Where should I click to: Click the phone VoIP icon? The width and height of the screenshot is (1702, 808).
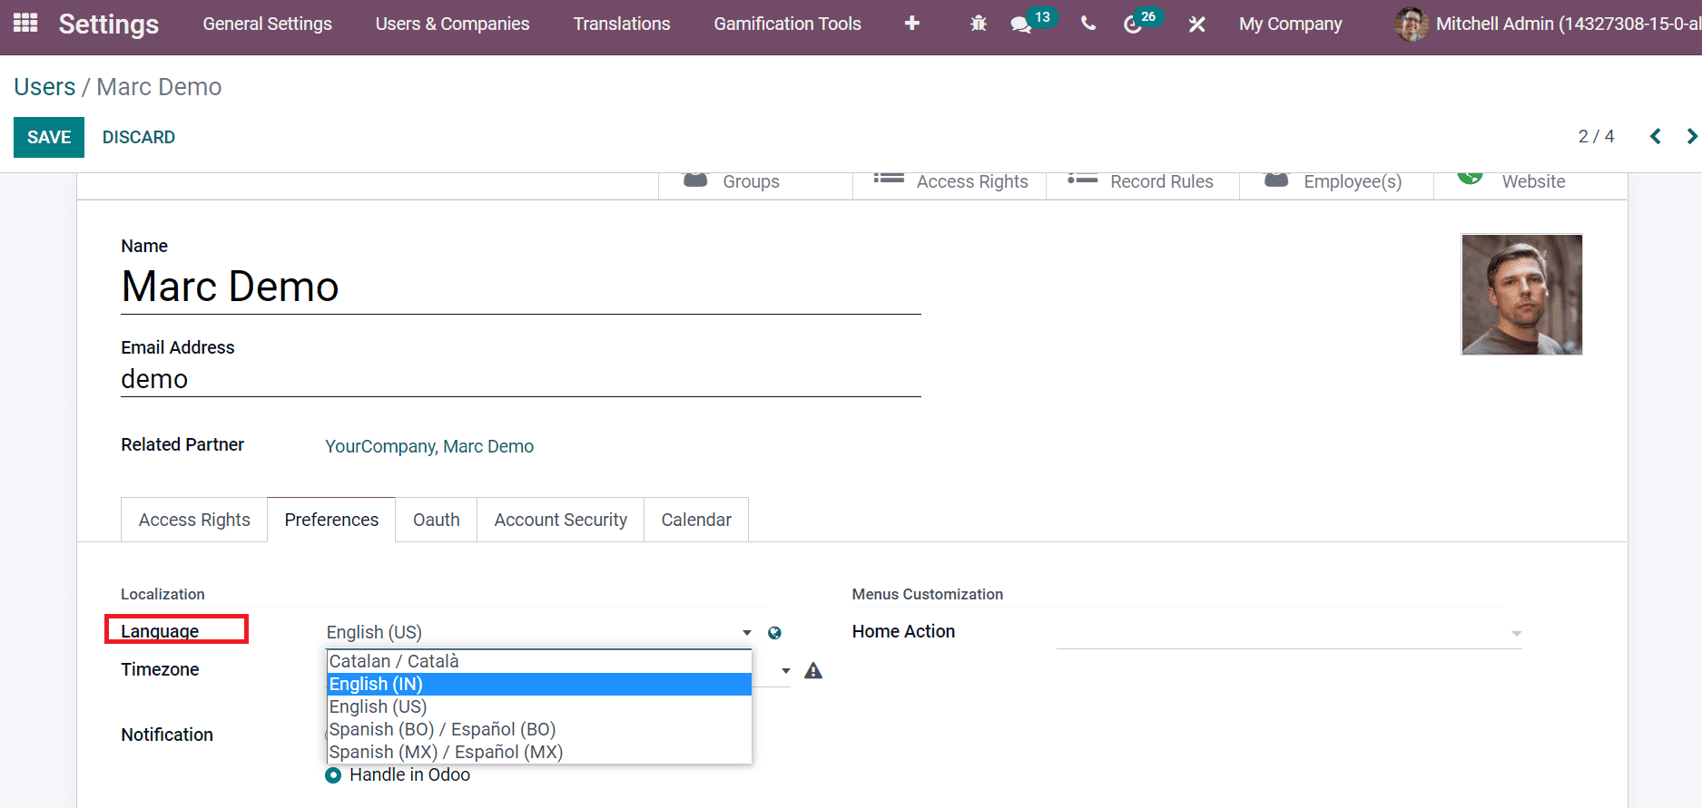click(x=1088, y=24)
